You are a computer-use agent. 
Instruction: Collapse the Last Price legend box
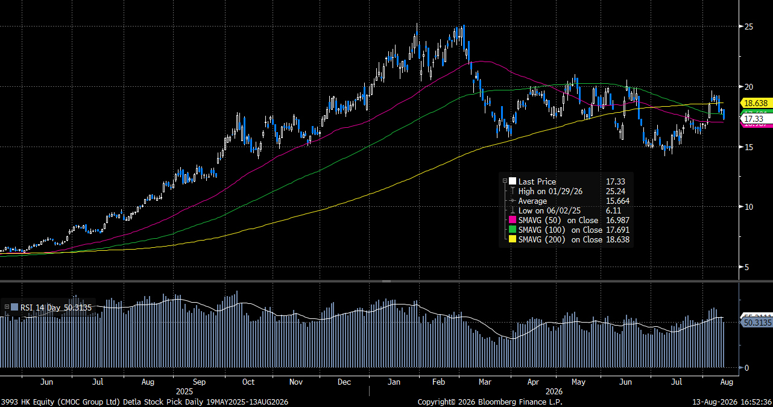[505, 181]
